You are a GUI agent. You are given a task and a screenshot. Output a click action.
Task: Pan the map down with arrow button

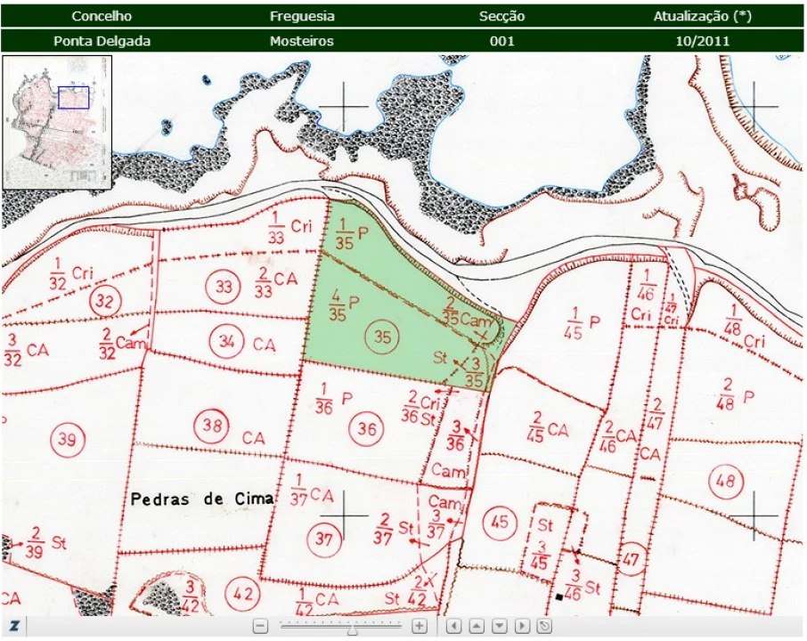500,626
